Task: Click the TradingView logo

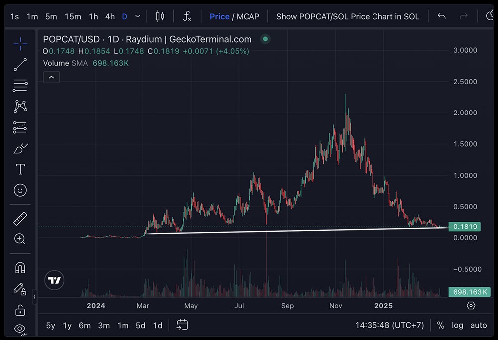Action: coord(54,280)
